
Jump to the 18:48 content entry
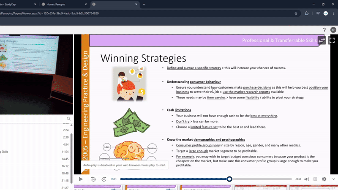[x=65, y=174]
